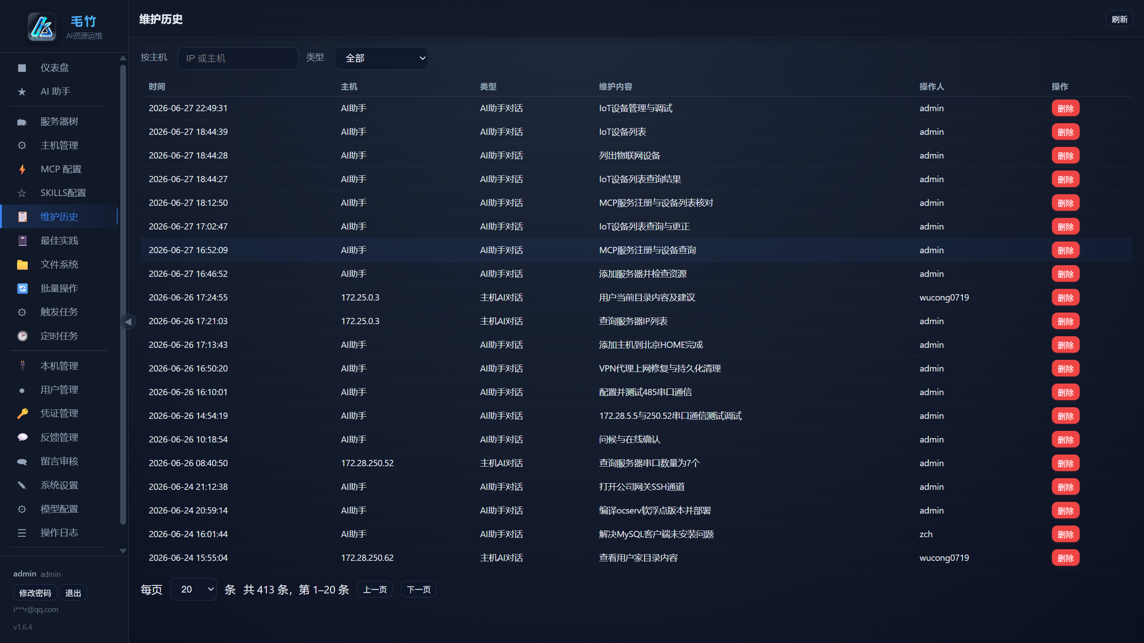Click the sidebar vertical scrollbar thumb
The height and width of the screenshot is (643, 1144).
point(123,295)
